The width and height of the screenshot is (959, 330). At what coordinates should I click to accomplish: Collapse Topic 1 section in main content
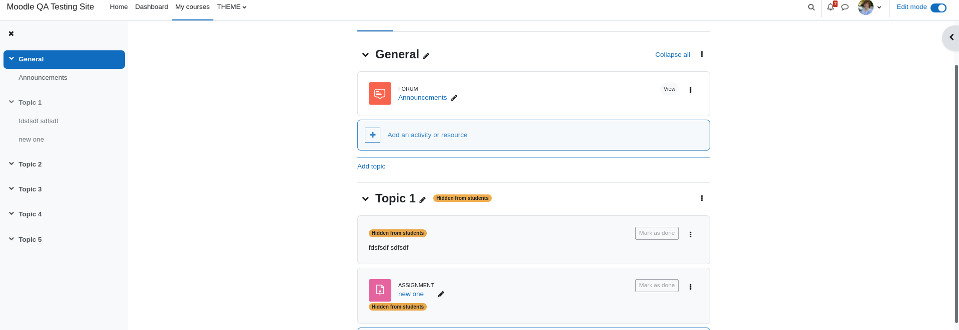(x=365, y=199)
